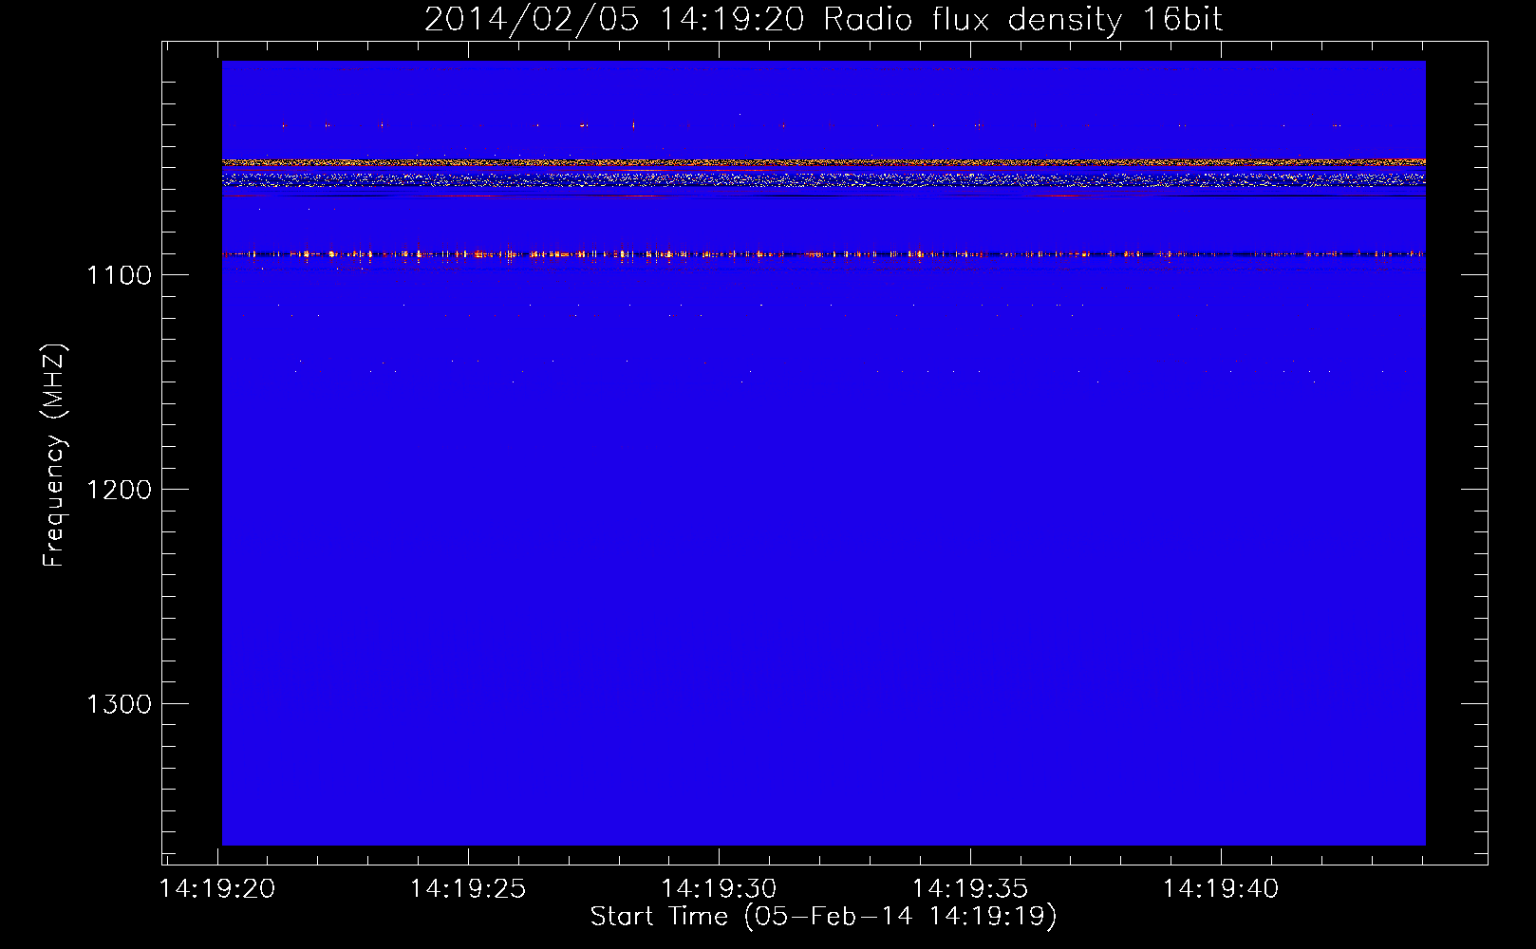Click the 1300 frequency tick label
The width and height of the screenshot is (1536, 949).
pyautogui.click(x=119, y=704)
